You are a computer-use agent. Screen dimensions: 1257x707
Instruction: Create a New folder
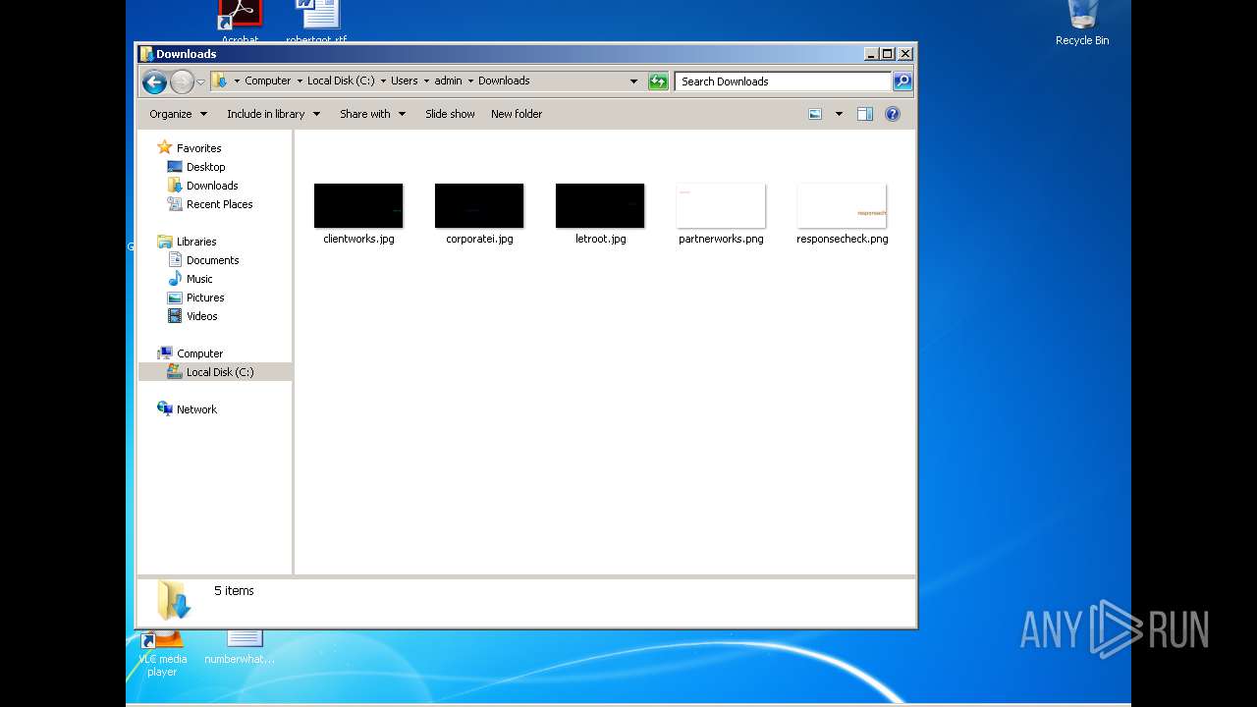(517, 114)
